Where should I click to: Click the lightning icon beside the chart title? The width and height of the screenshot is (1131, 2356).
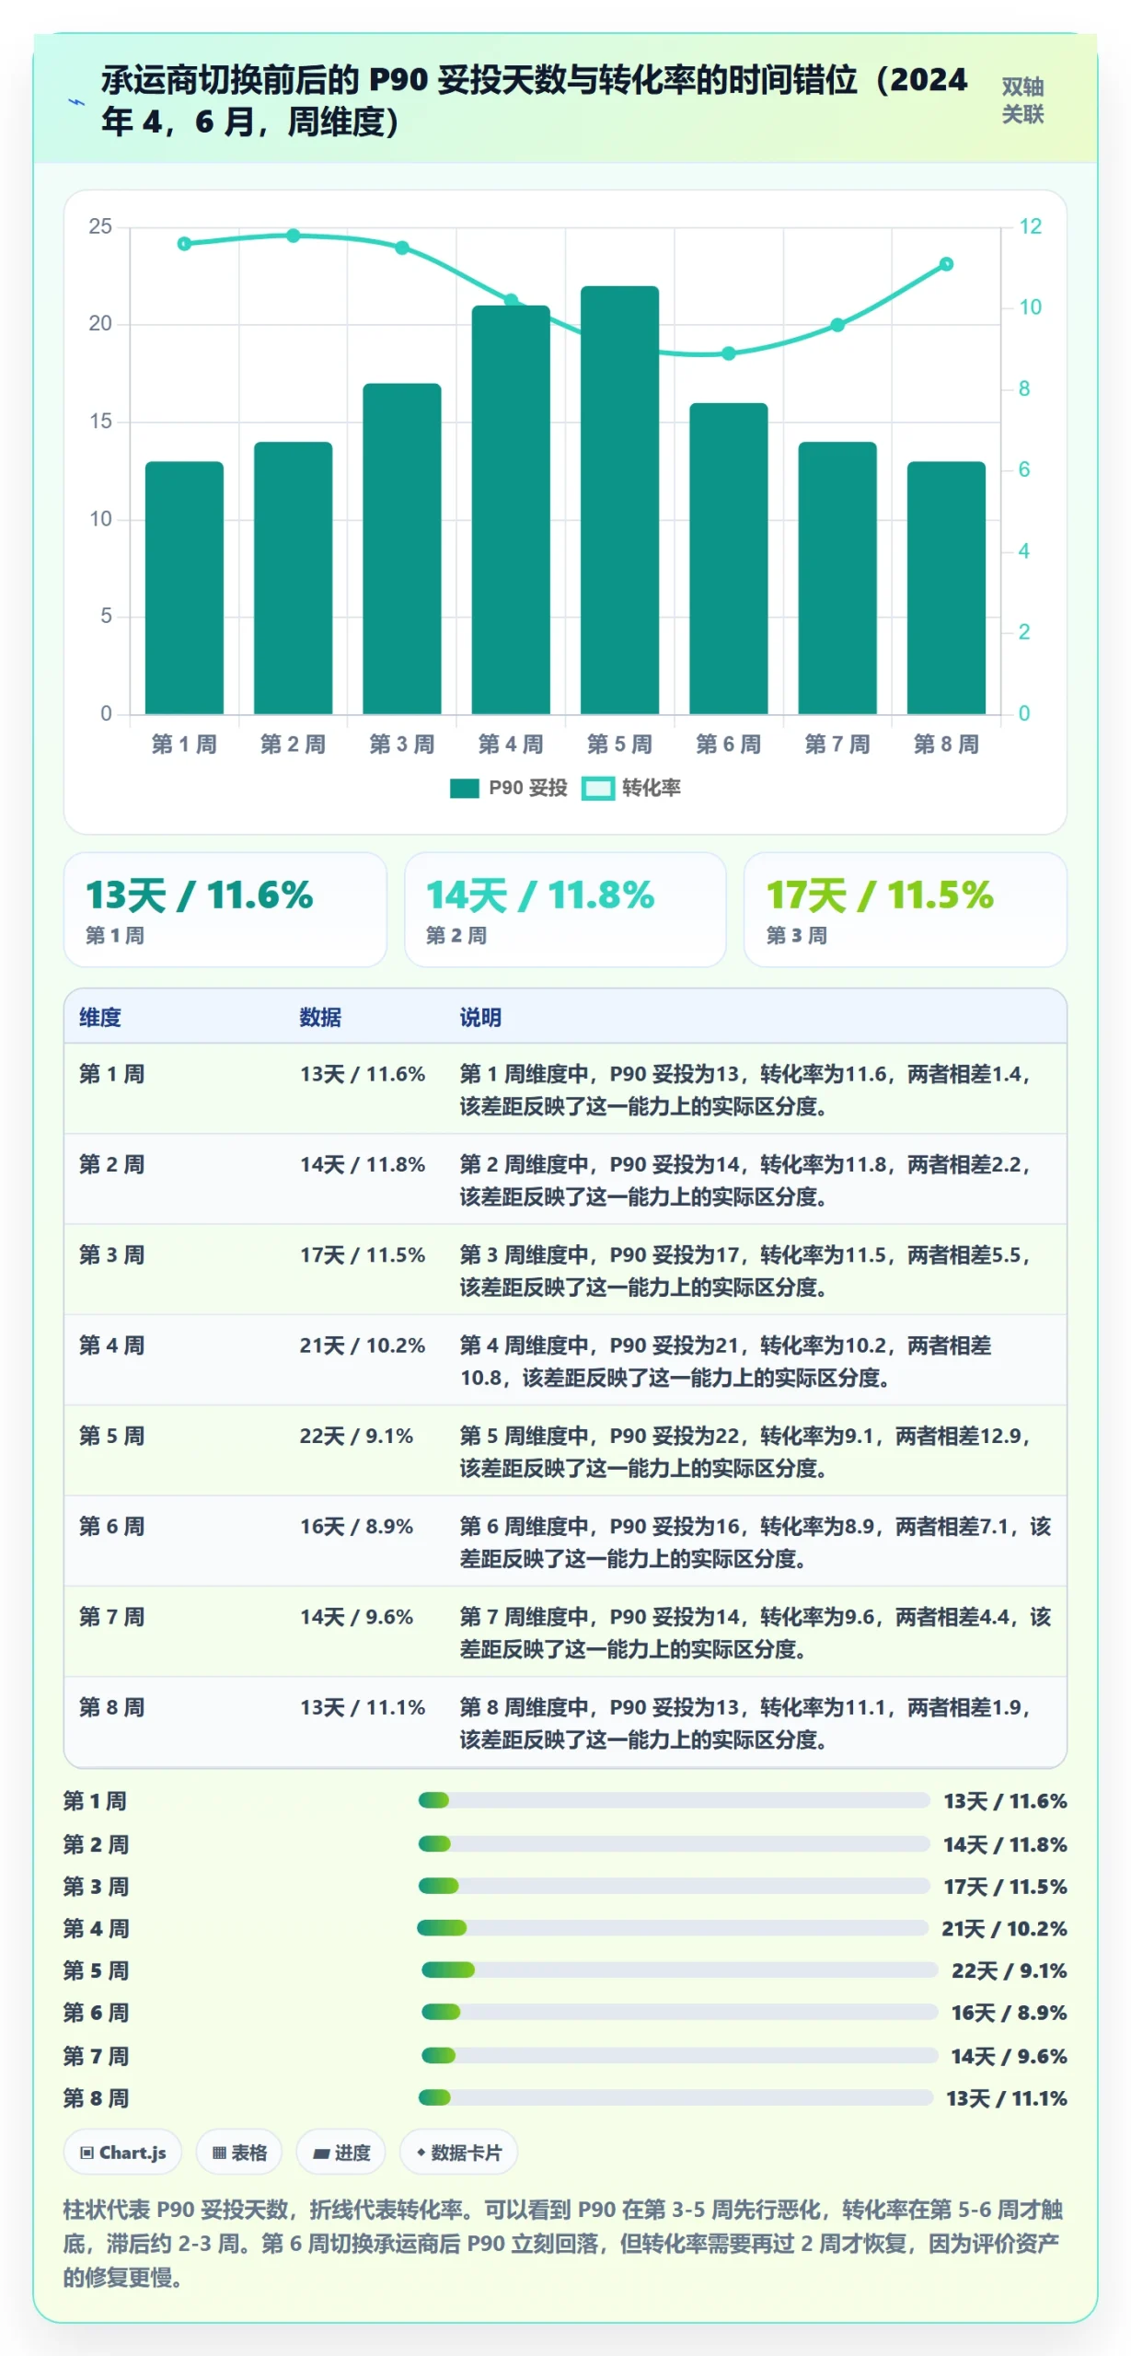click(x=77, y=101)
